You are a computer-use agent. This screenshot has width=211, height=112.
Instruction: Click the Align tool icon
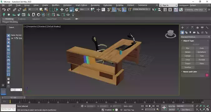coord(159,10)
